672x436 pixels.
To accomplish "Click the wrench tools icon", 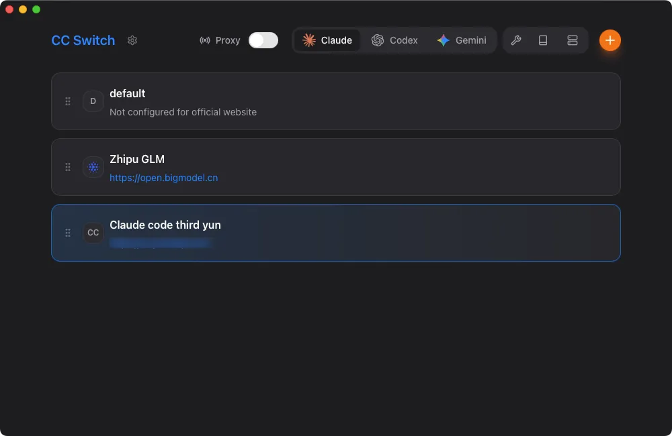I will tap(516, 40).
